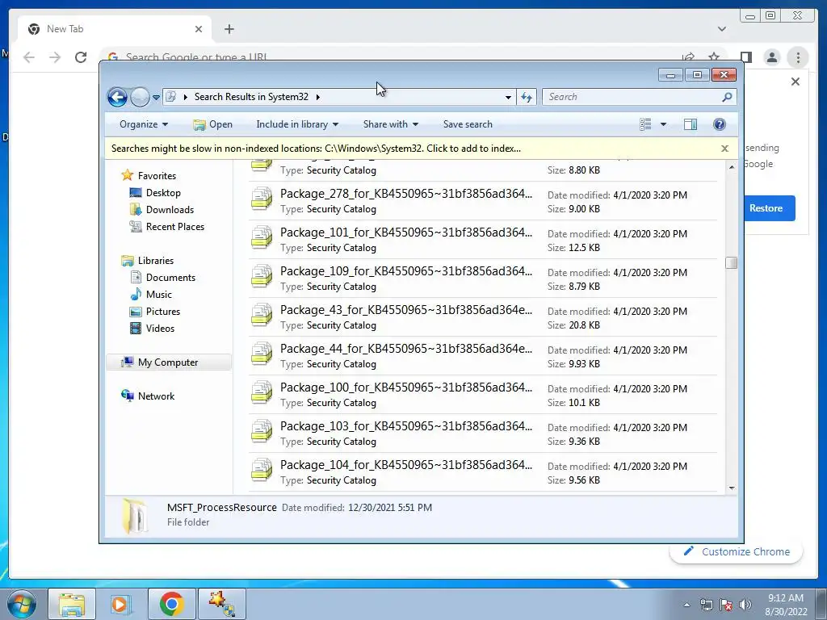Select Package_103_for_KB4550965 file name
The width and height of the screenshot is (827, 620).
[406, 426]
